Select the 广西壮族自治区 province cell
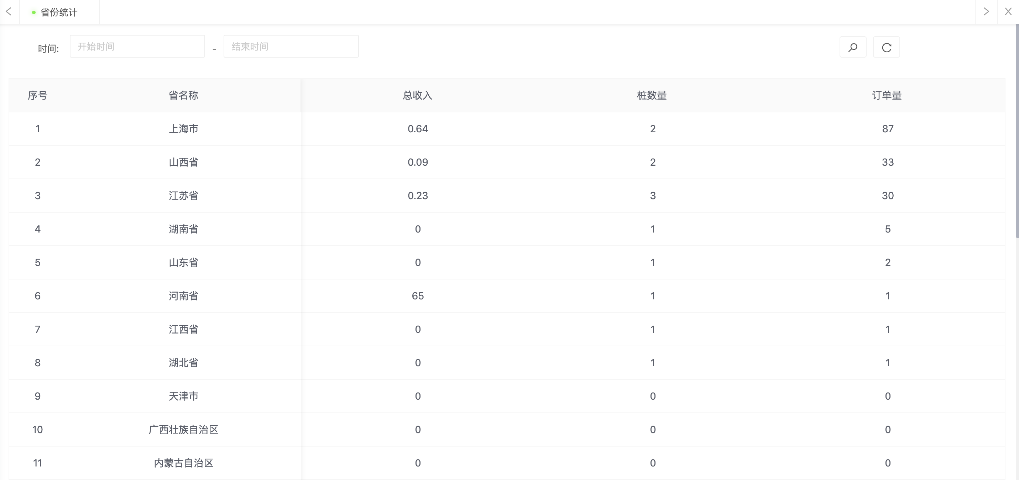 [x=183, y=430]
